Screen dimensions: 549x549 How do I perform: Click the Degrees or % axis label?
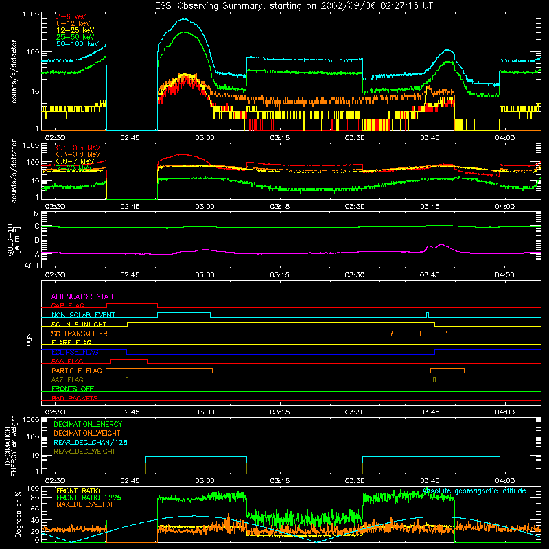pos(18,514)
